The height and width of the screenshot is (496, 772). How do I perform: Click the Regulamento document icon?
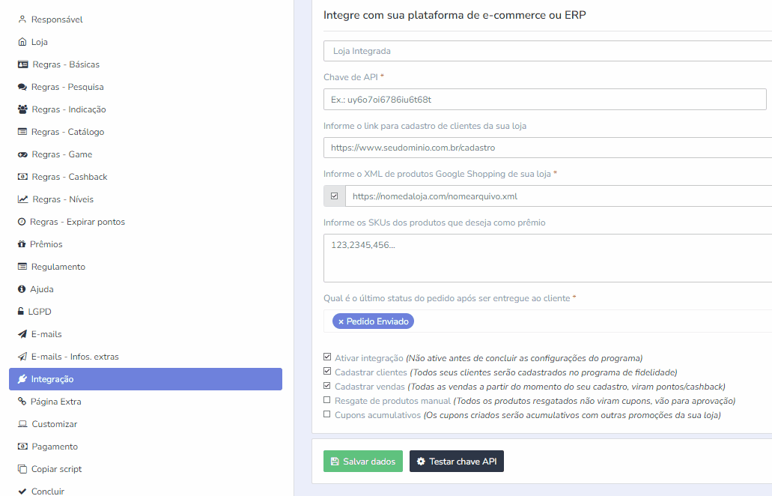pos(22,267)
